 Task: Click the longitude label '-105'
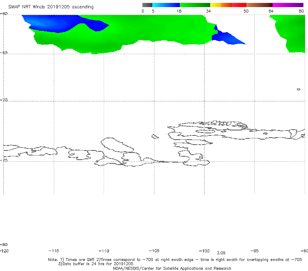pos(154,251)
